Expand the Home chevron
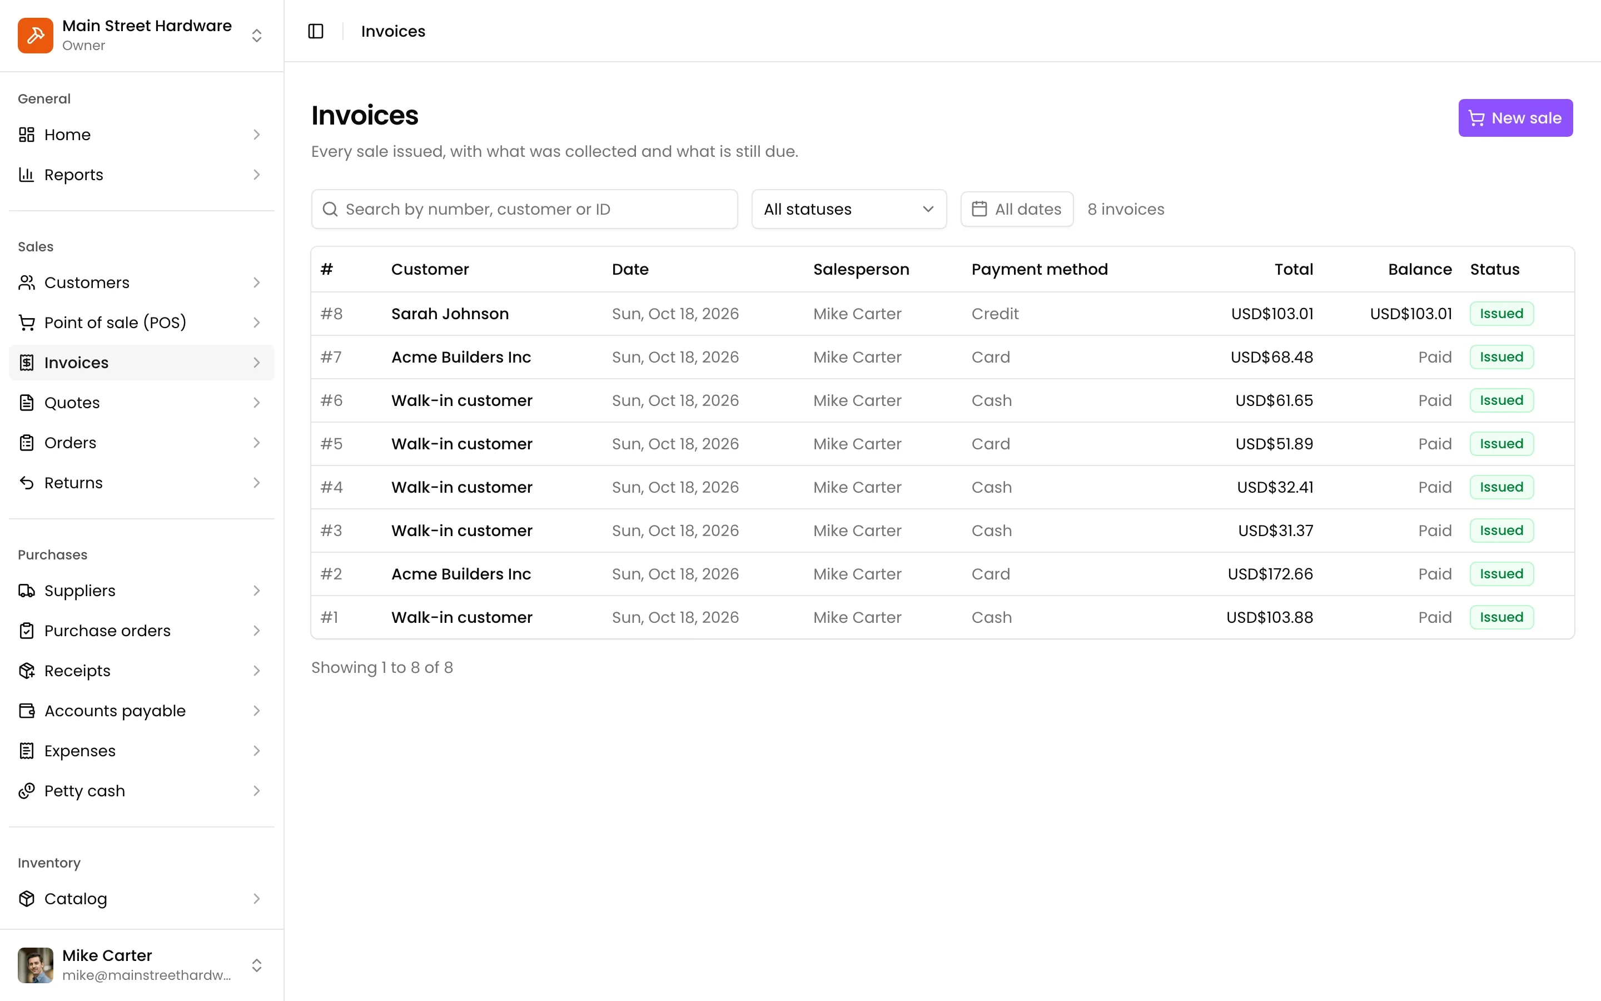The width and height of the screenshot is (1601, 1001). tap(257, 135)
